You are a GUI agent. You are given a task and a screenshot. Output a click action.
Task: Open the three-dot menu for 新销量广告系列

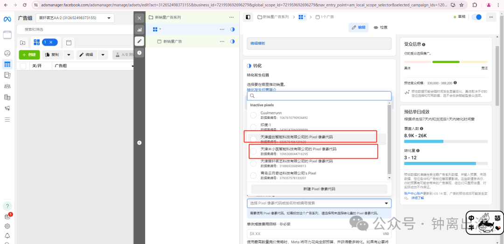[231, 17]
